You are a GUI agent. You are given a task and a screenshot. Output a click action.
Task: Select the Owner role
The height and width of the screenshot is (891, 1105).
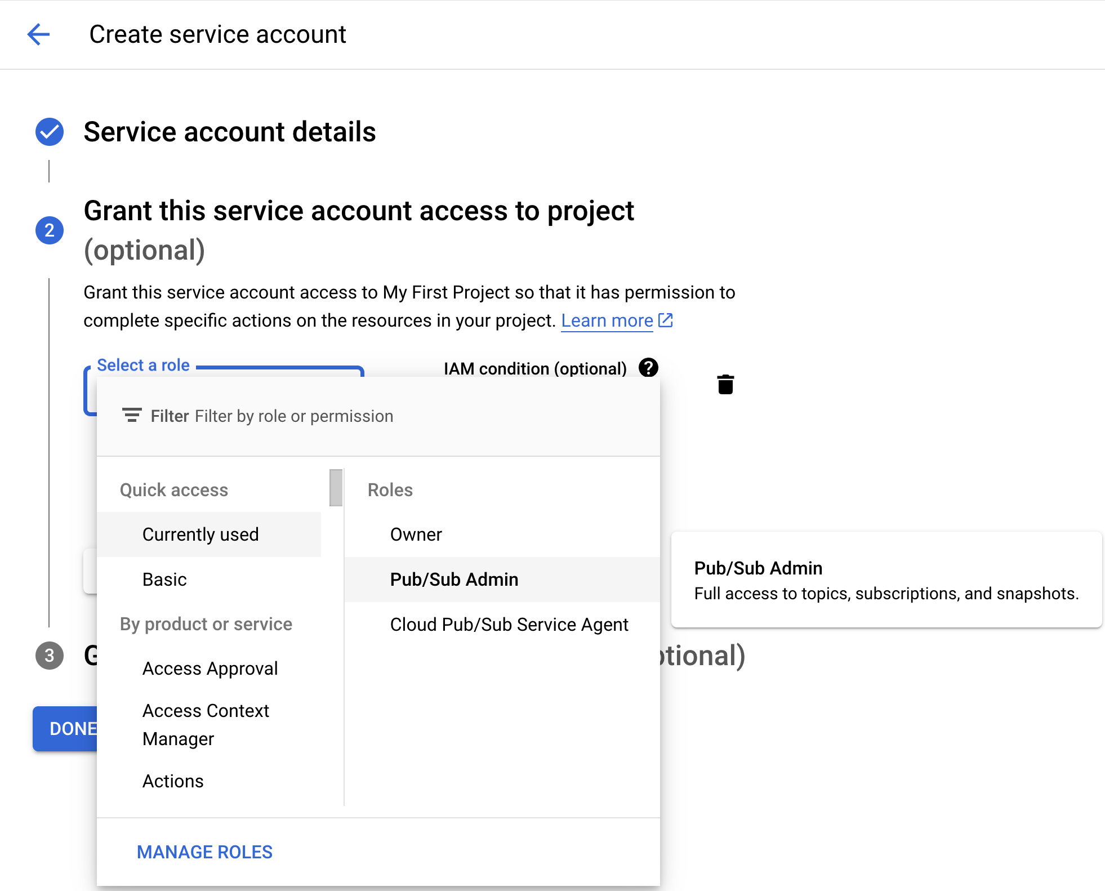[416, 534]
